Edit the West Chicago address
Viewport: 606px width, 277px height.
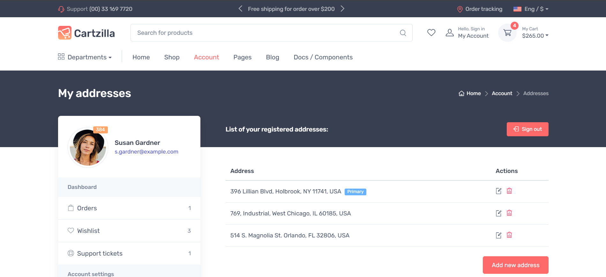[498, 213]
